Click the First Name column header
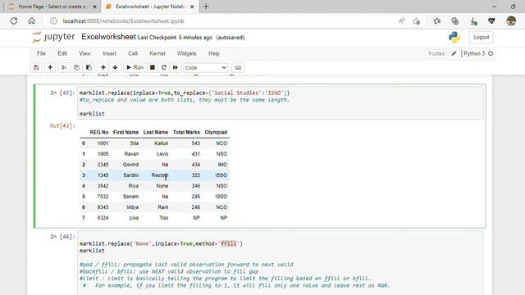 126,132
